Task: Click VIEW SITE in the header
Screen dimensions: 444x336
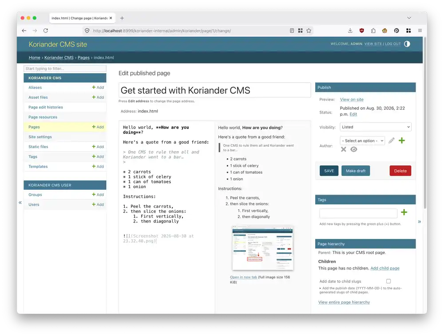Action: pos(373,44)
